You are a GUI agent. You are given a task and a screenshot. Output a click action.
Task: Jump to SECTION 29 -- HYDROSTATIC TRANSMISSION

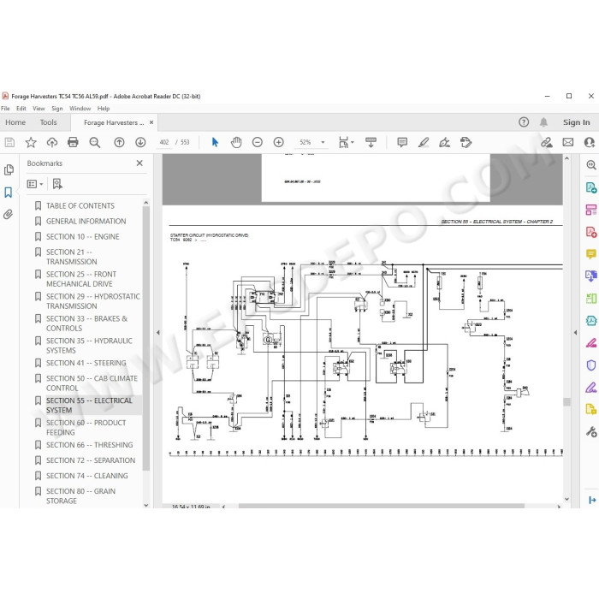tap(92, 301)
